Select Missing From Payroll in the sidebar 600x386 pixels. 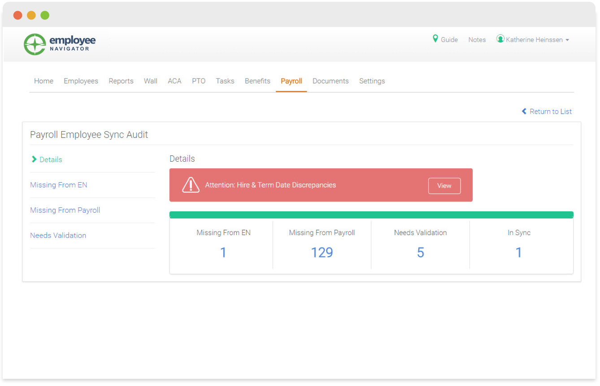[x=65, y=210]
